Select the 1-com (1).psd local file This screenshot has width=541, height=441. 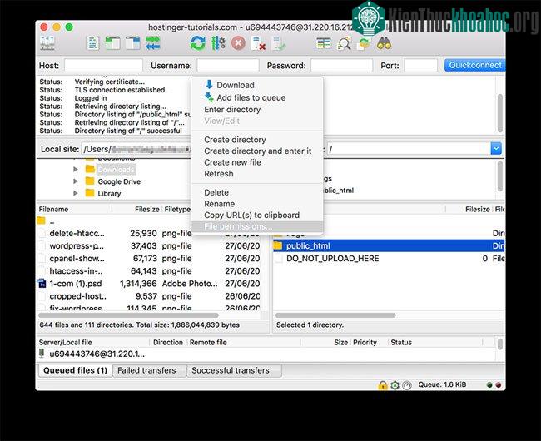(x=149, y=284)
